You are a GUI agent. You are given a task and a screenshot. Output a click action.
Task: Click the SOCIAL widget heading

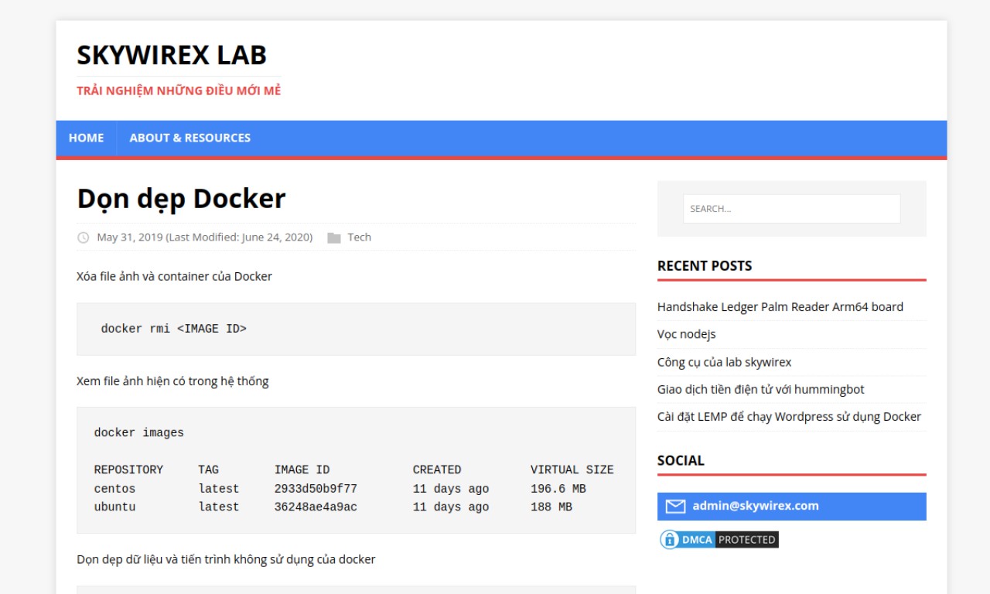681,461
